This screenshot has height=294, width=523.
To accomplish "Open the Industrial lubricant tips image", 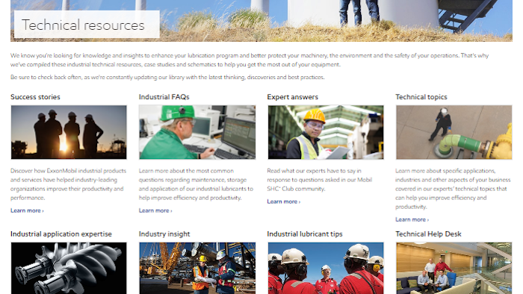I will pos(326,268).
